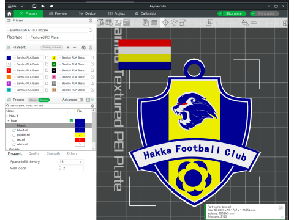This screenshot has width=294, height=220.
Task: Switch to the Preview tab
Action: point(58,13)
